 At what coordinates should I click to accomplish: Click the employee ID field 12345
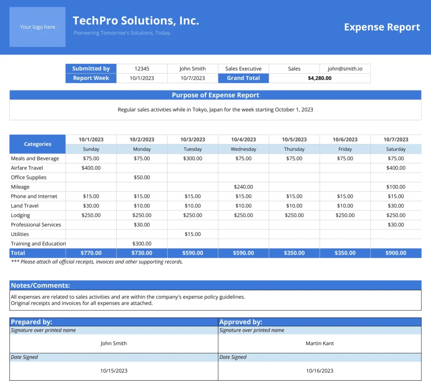click(142, 69)
